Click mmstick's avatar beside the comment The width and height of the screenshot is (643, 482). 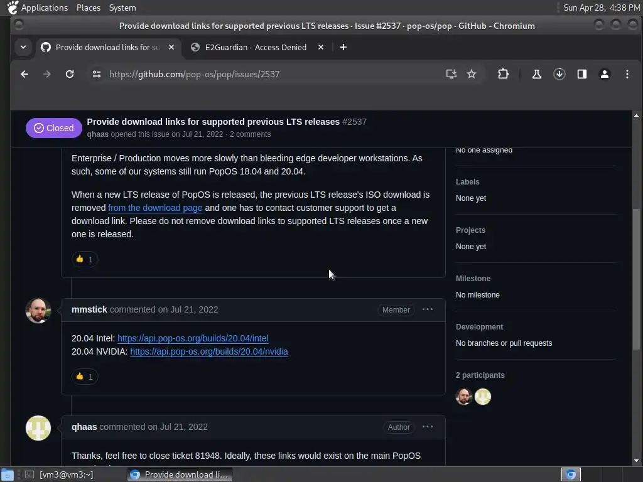(x=38, y=310)
